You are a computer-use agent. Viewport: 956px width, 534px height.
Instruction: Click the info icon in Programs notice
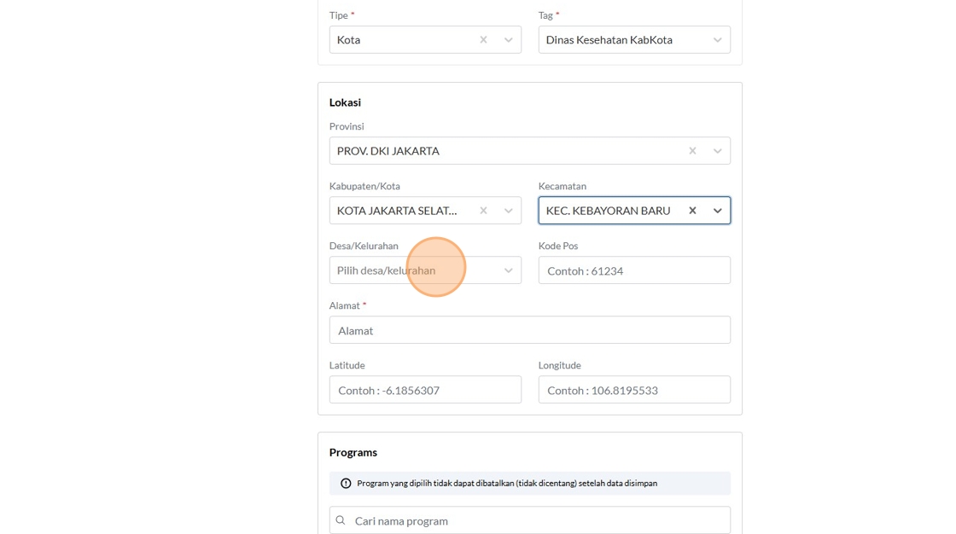pos(346,484)
